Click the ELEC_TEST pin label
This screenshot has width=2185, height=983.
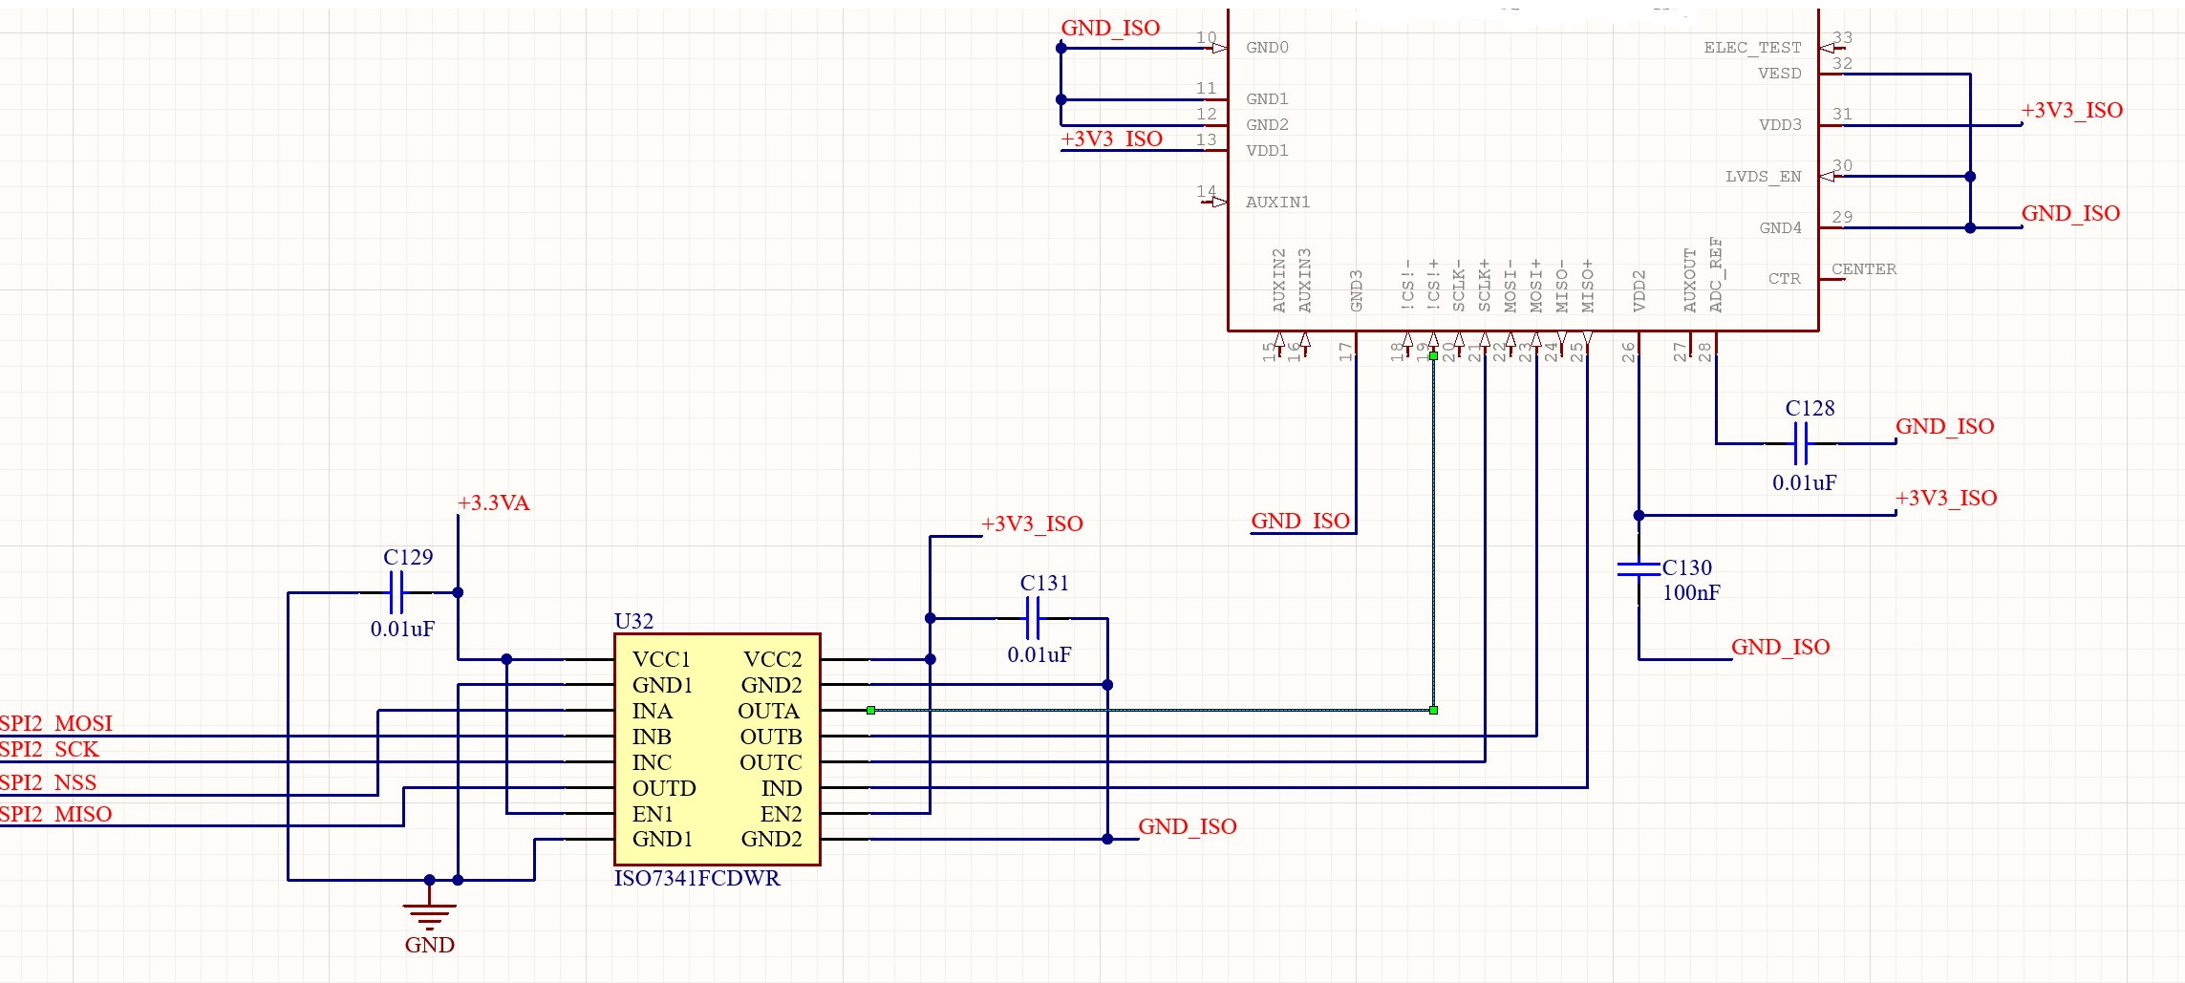(1752, 48)
